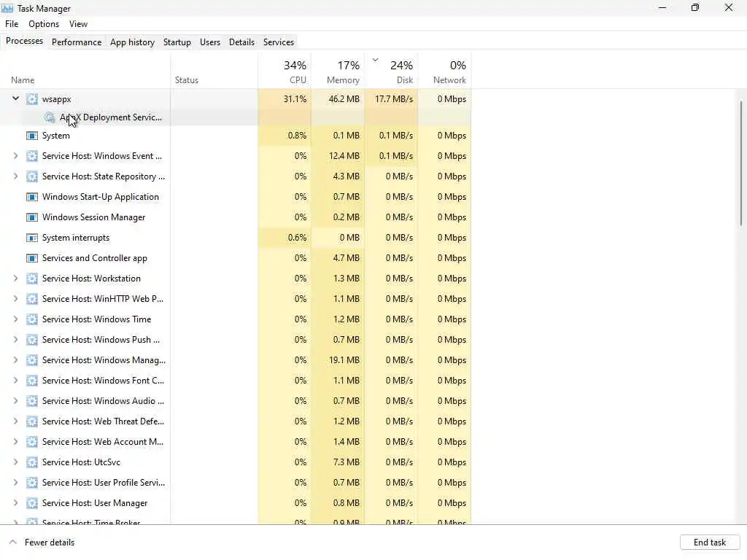Click the Service Host: State Repository icon

(32, 176)
